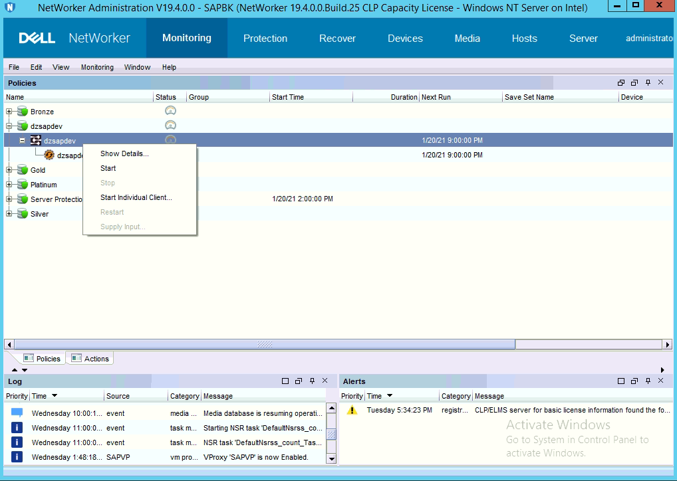
Task: Choose Start from the context menu
Action: (x=108, y=169)
